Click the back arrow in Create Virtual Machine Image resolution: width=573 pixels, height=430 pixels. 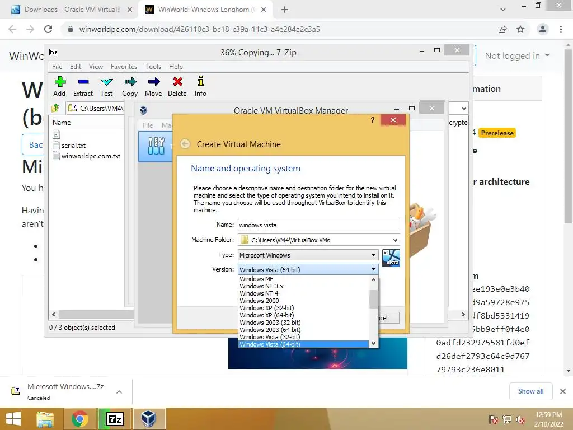pos(185,144)
